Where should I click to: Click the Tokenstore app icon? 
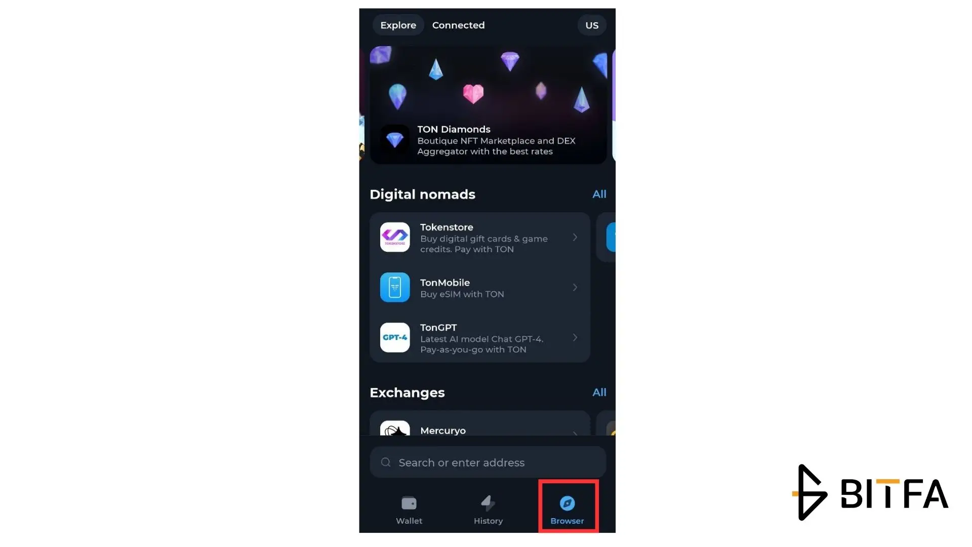pos(394,237)
